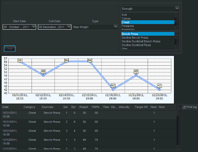Click the 1RM% column header
Viewport: 198px width, 152px height.
click(x=96, y=107)
